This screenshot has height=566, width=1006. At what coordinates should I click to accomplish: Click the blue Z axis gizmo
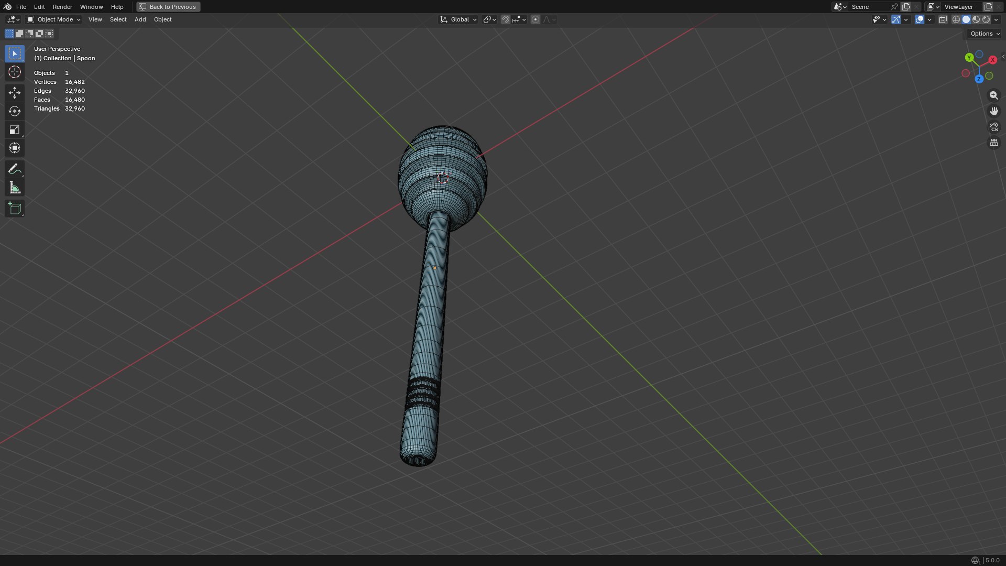(x=979, y=79)
